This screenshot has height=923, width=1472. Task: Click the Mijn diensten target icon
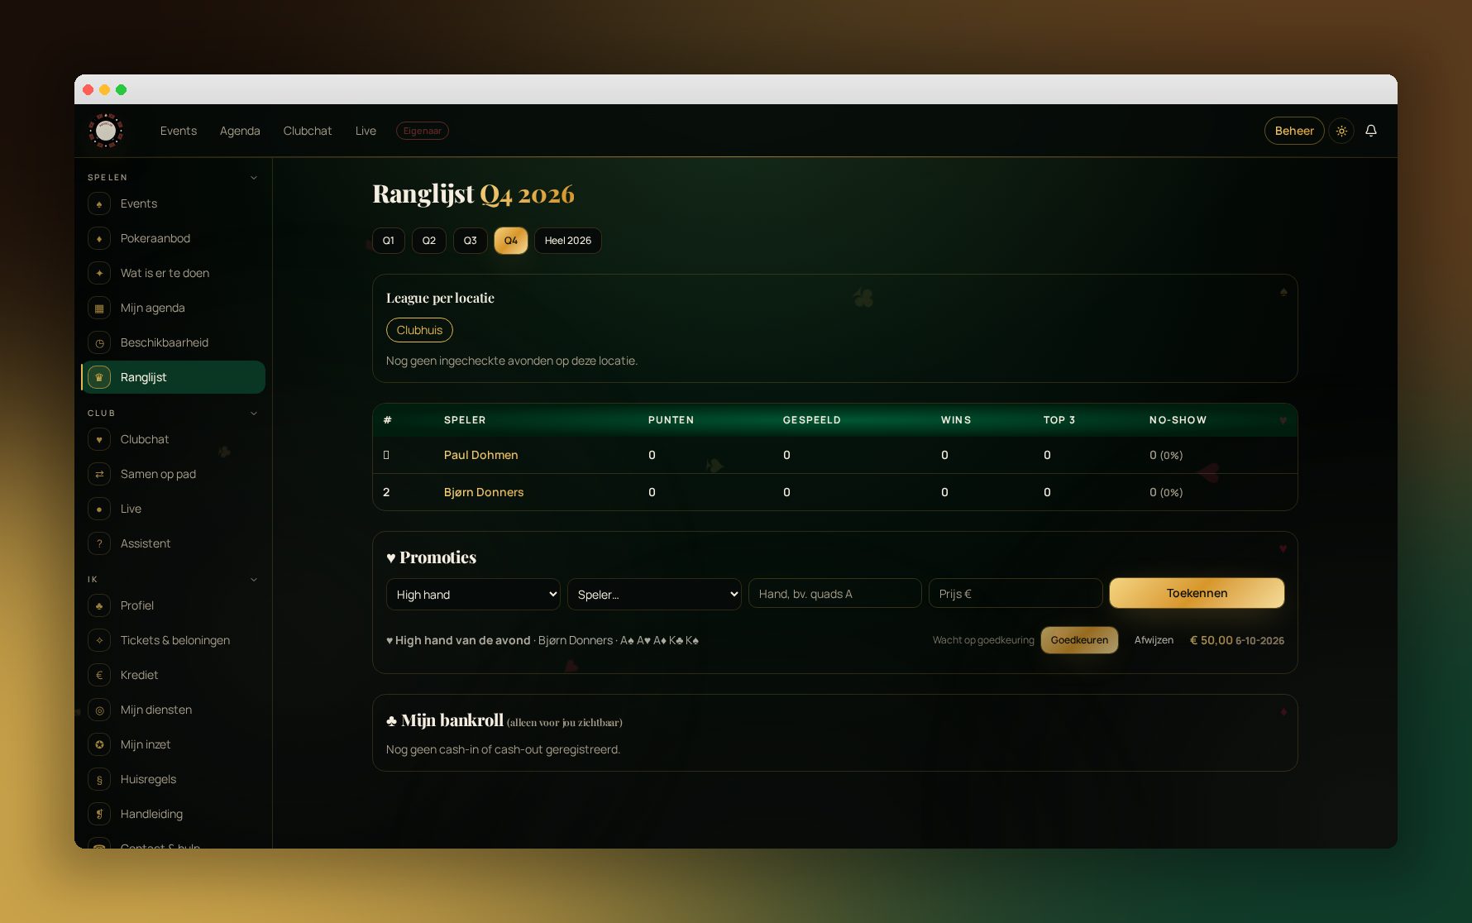click(x=99, y=710)
